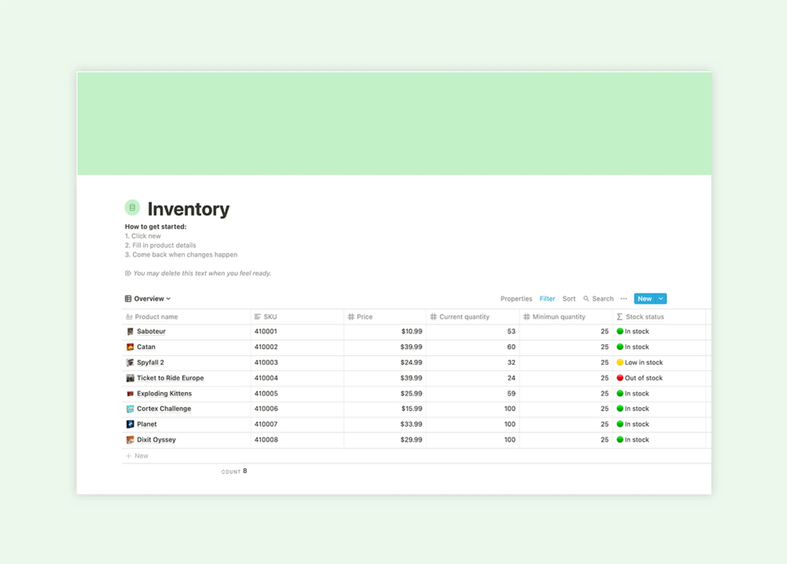Click the Saboteur product thumbnail icon
The image size is (787, 564).
pos(130,331)
